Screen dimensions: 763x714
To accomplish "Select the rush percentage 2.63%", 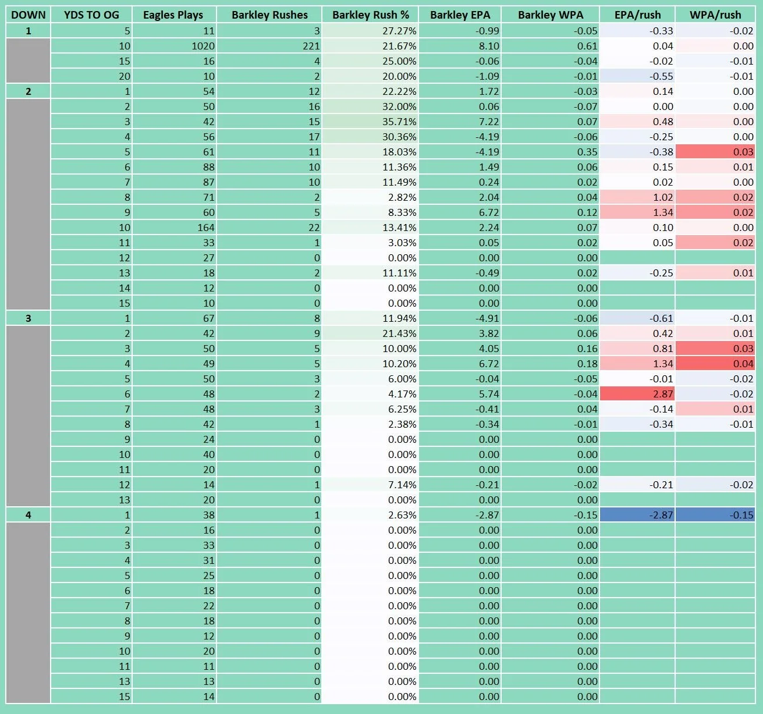I will click(x=370, y=515).
